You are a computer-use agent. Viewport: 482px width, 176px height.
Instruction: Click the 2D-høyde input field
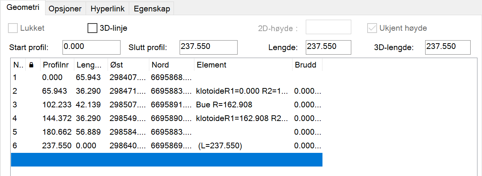point(328,27)
